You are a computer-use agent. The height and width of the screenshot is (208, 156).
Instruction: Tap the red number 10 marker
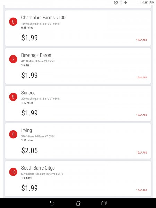point(13,172)
